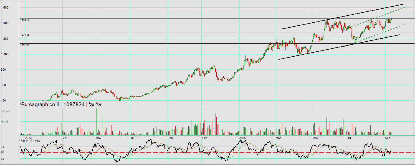
Task: Select the RSI 70 level label
Action: pyautogui.click(x=2, y=147)
